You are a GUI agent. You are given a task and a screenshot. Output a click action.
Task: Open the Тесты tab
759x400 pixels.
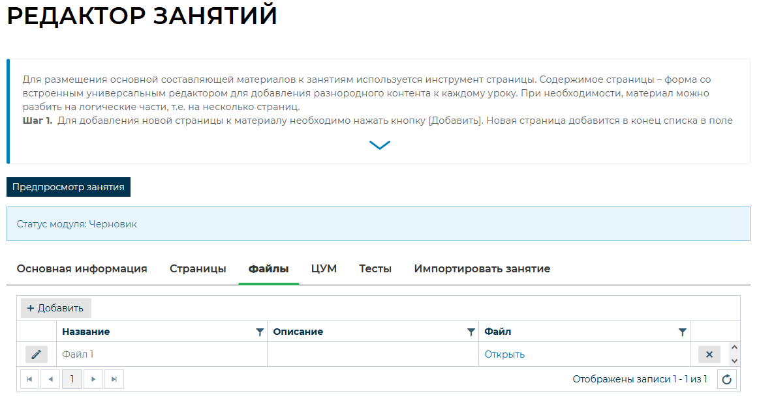coord(375,269)
